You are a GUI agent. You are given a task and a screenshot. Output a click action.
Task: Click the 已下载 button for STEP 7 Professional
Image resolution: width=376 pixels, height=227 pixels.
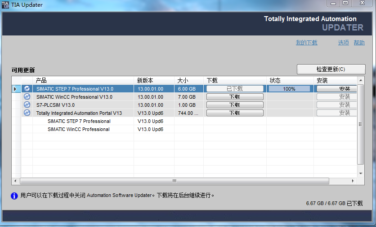(x=235, y=89)
